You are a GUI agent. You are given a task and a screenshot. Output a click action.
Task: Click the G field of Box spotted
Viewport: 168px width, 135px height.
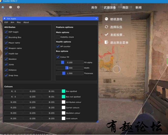pos(32,91)
